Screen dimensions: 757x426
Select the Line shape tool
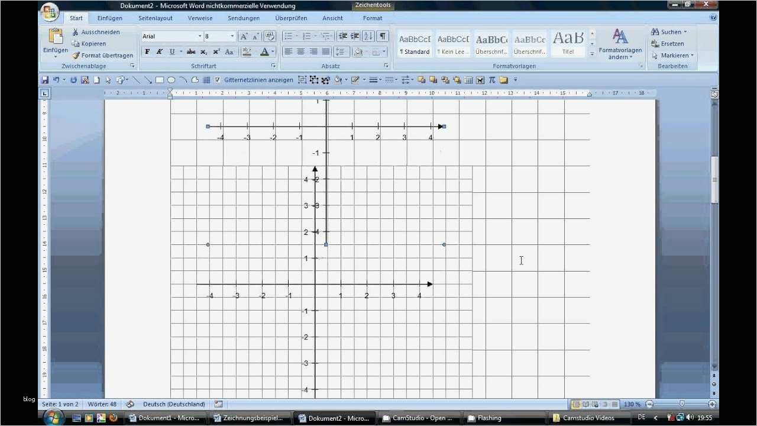point(136,80)
